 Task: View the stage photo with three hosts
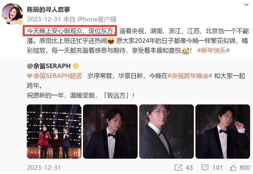tap(54, 132)
